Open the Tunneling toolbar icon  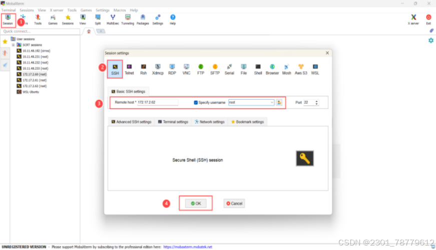tap(128, 20)
